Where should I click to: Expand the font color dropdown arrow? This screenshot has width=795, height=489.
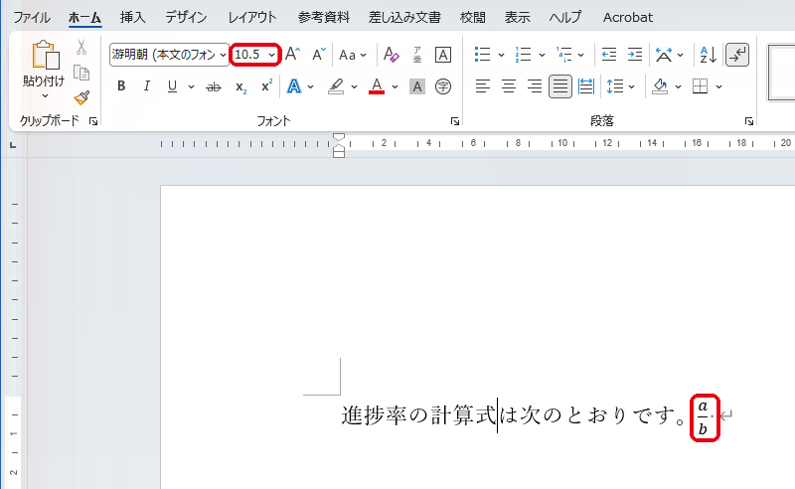(395, 86)
